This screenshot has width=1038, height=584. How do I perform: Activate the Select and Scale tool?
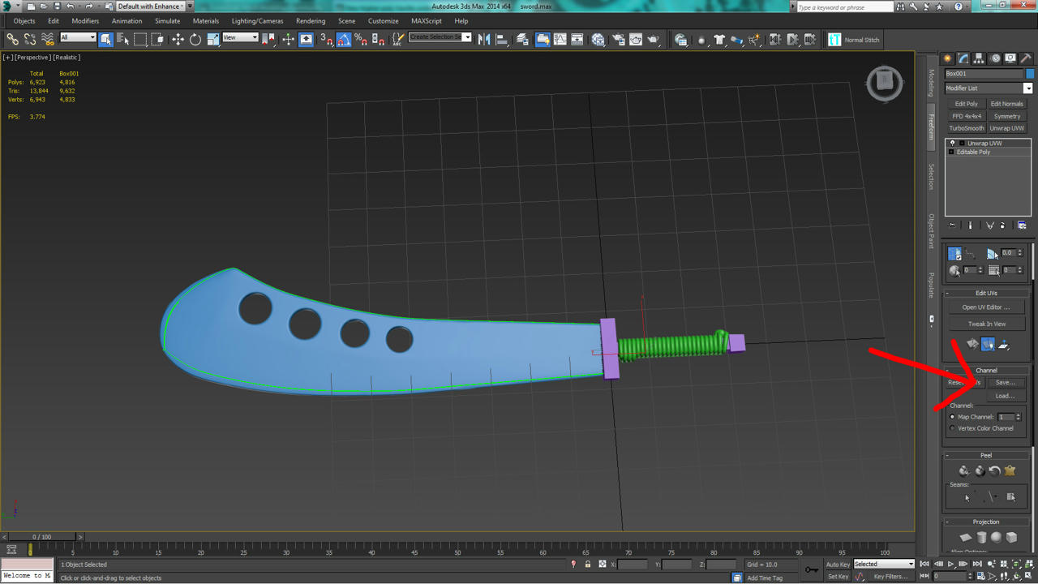[213, 39]
